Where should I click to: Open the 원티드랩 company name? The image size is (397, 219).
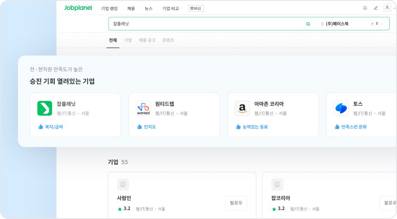[x=165, y=104]
